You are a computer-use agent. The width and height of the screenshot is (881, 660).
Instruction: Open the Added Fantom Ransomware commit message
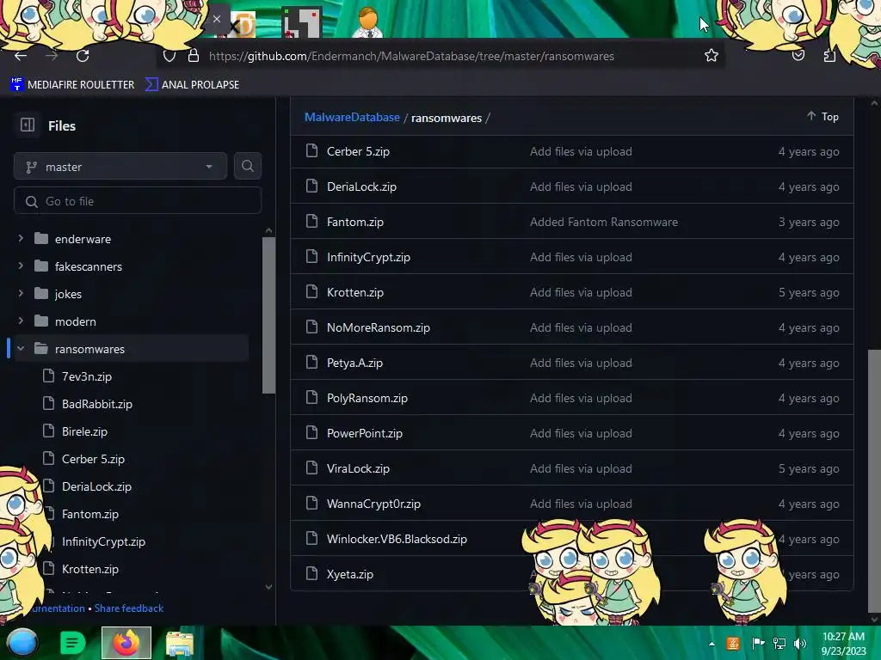point(604,222)
